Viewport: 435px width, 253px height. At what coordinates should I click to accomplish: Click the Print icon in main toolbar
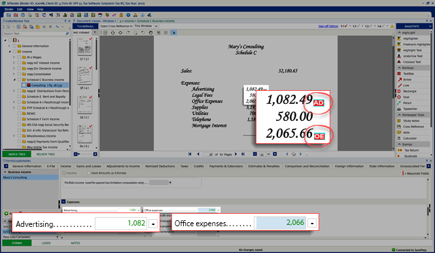[23, 15]
